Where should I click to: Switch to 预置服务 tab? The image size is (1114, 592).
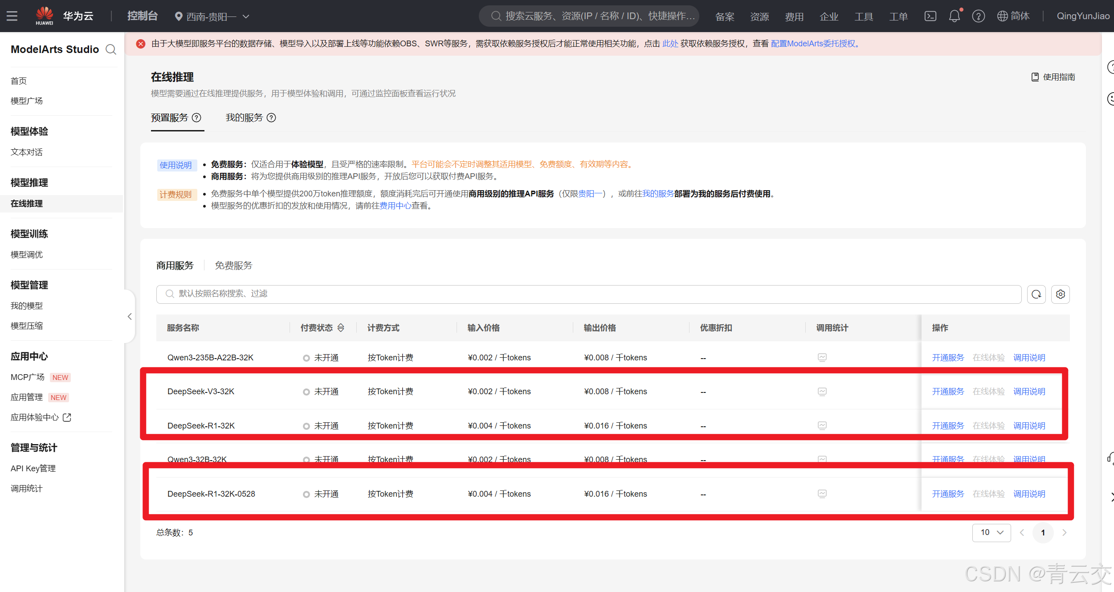[170, 118]
